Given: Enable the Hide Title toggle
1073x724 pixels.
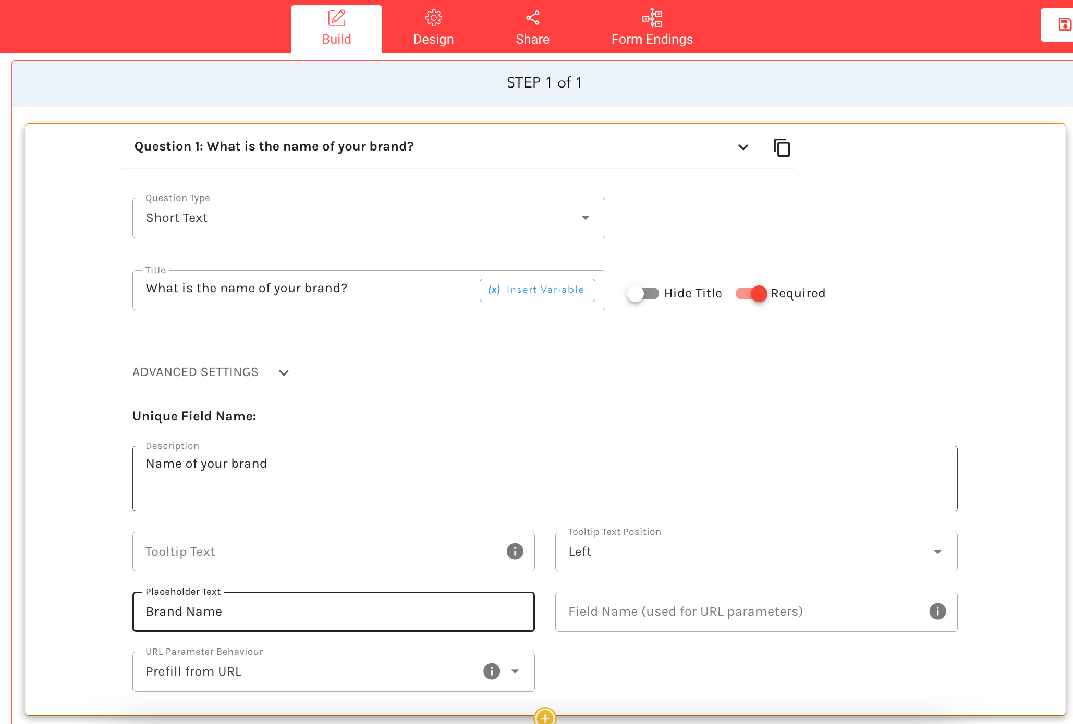Looking at the screenshot, I should [x=643, y=294].
